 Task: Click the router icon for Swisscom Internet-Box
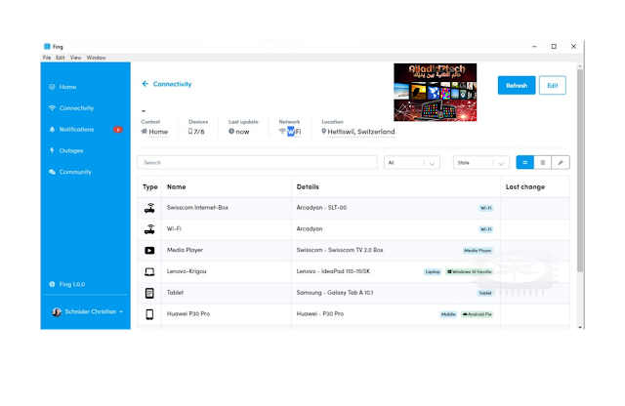(149, 208)
